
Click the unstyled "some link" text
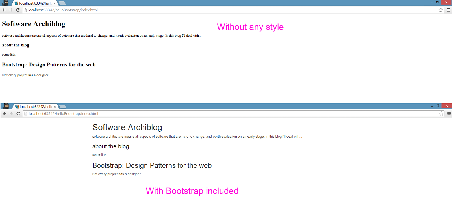(8, 55)
